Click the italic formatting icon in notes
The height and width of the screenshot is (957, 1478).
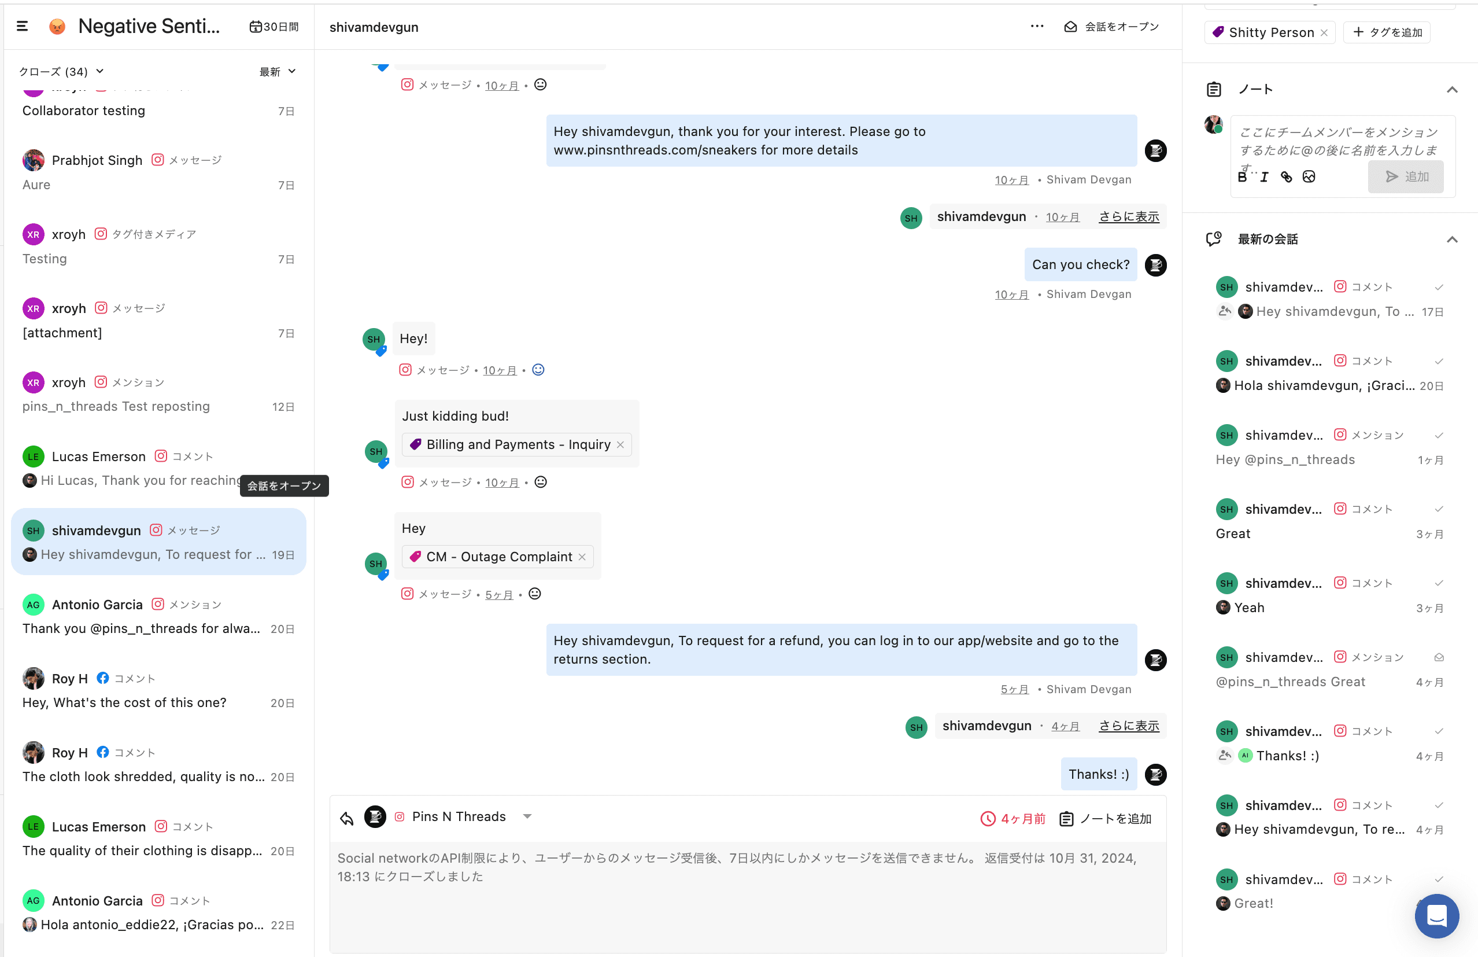[1263, 177]
